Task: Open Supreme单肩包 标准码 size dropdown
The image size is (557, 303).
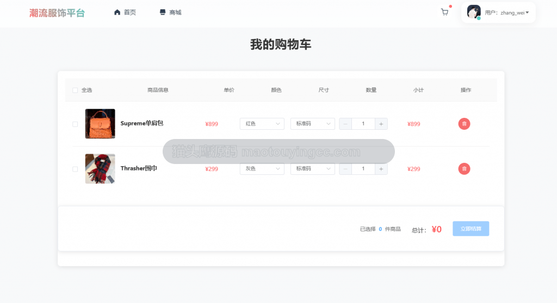Action: click(313, 124)
